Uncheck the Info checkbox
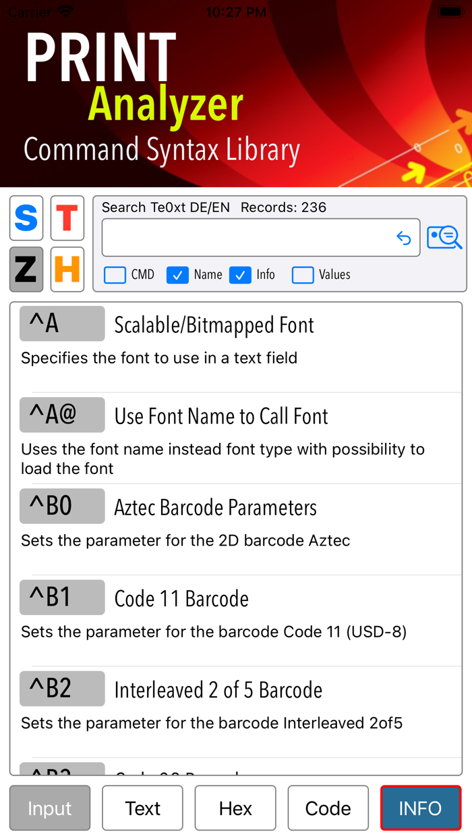 pyautogui.click(x=240, y=275)
